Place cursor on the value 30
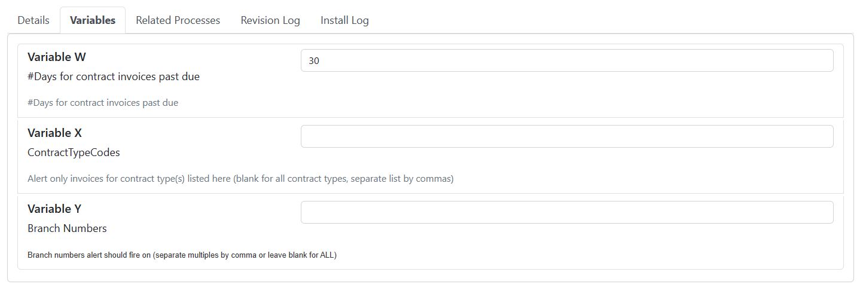860x287 pixels. point(314,60)
